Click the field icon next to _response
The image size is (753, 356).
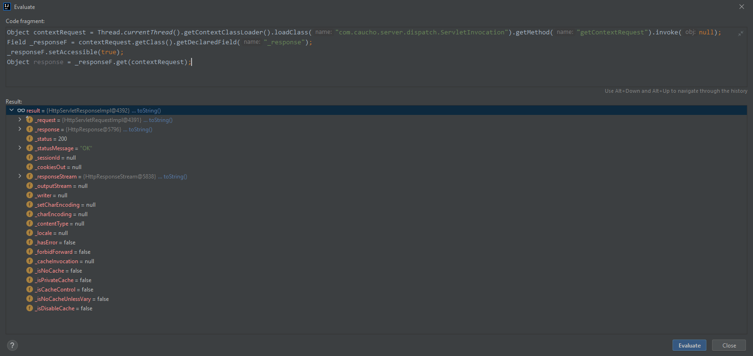(x=30, y=129)
